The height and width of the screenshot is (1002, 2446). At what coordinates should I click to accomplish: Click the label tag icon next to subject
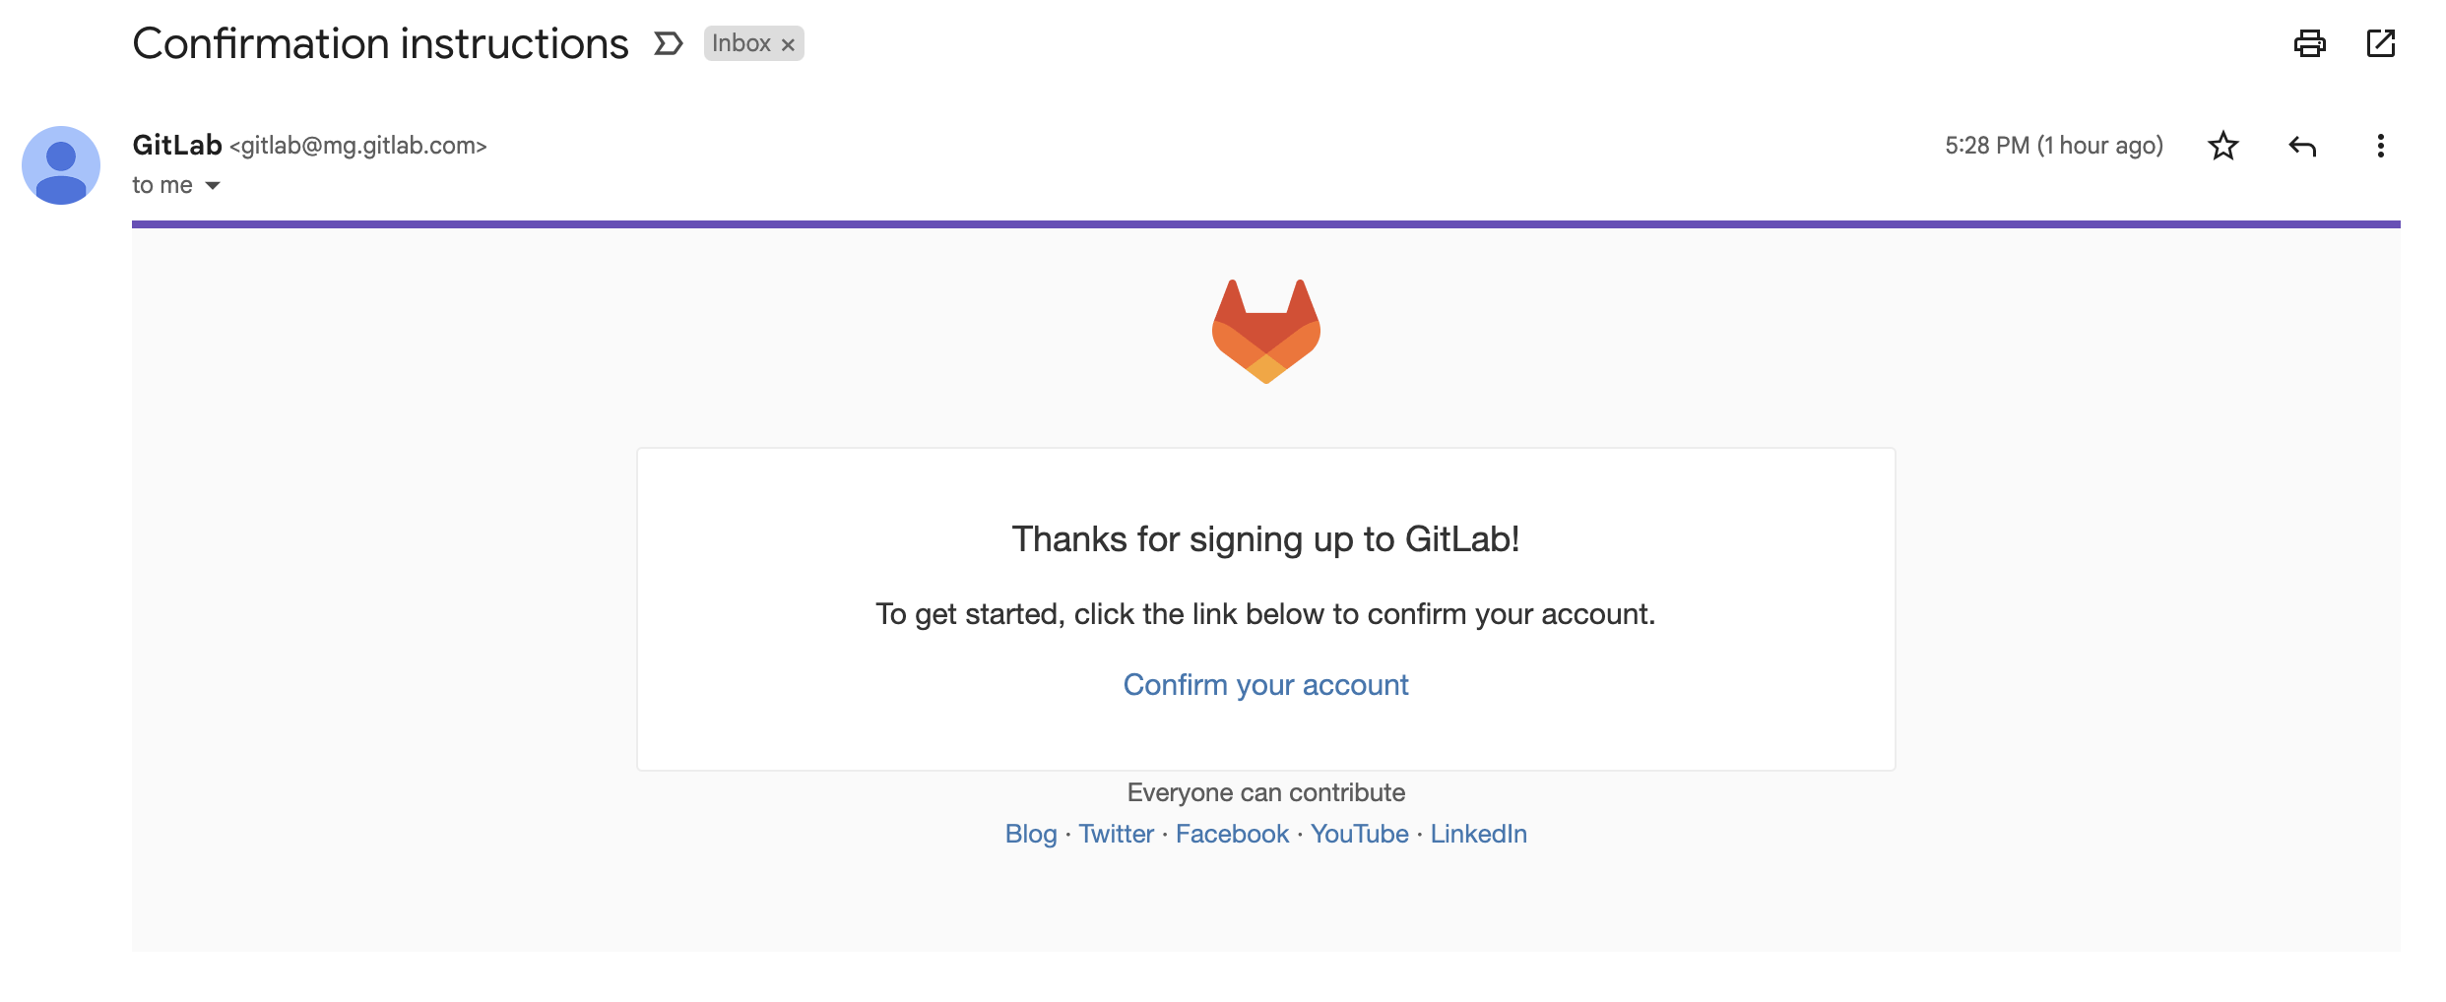tap(669, 43)
